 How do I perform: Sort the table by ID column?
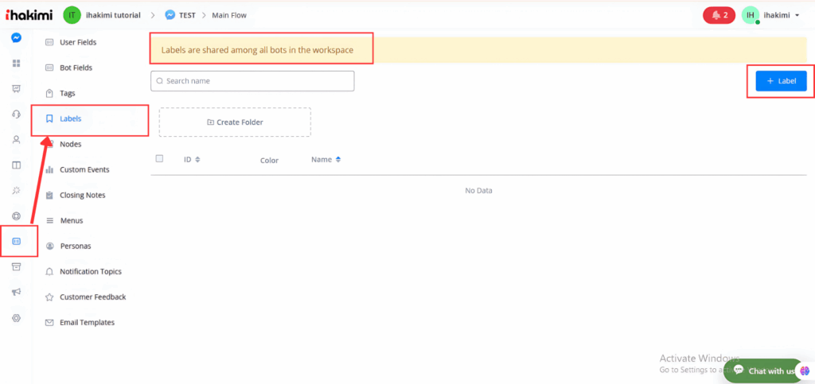point(192,160)
